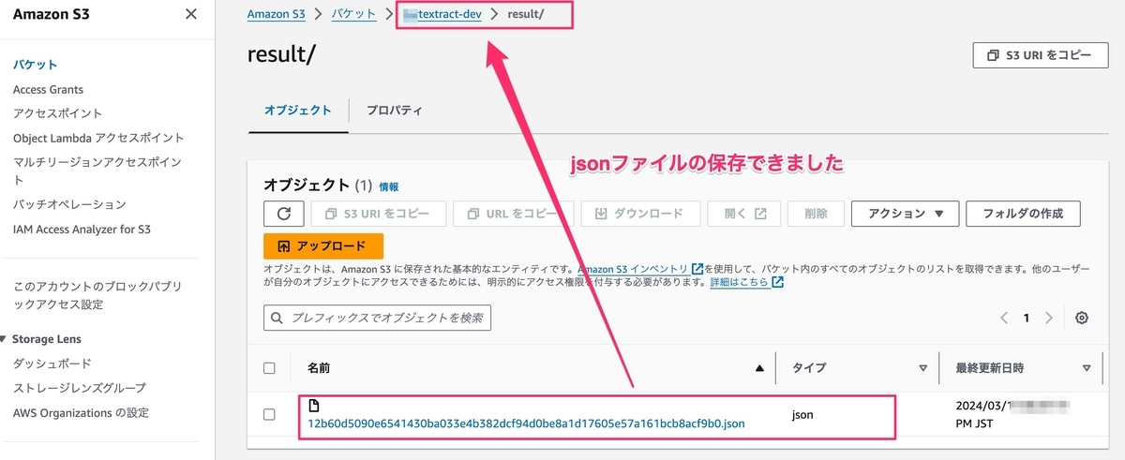Open アクセスポイント in sidebar
1125x460 pixels.
point(58,113)
